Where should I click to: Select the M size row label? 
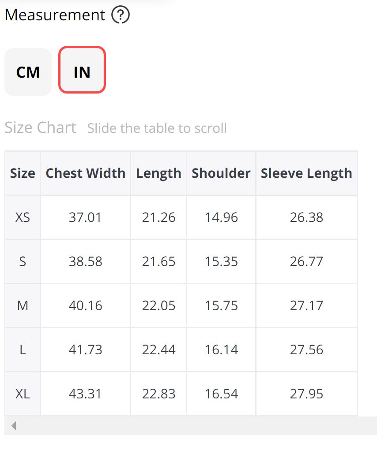[23, 306]
